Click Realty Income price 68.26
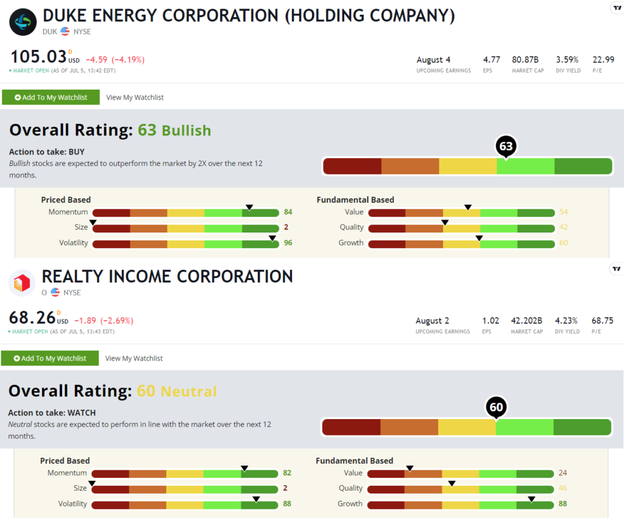The image size is (624, 518). [32, 318]
